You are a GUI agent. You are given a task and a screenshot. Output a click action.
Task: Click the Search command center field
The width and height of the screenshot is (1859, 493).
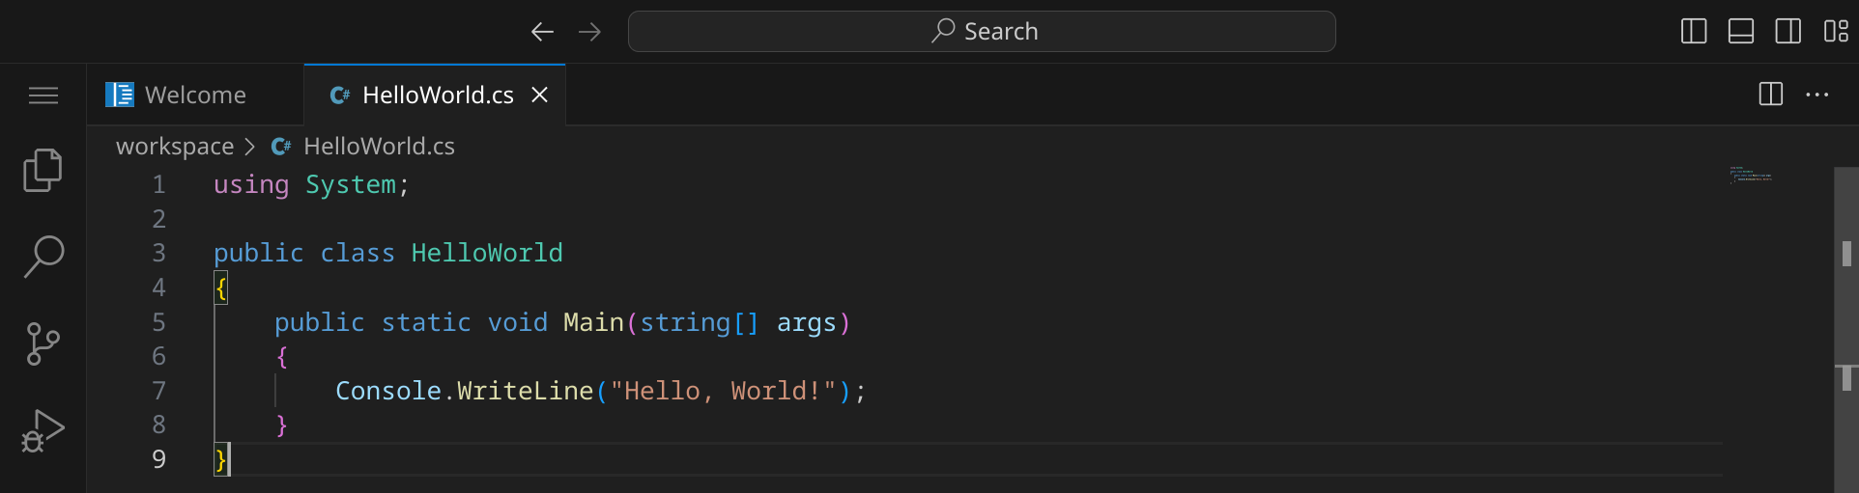981,32
